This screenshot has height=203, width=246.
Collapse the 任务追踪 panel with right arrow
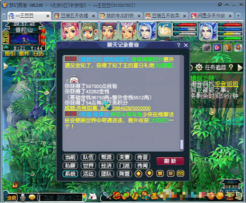click(x=240, y=68)
